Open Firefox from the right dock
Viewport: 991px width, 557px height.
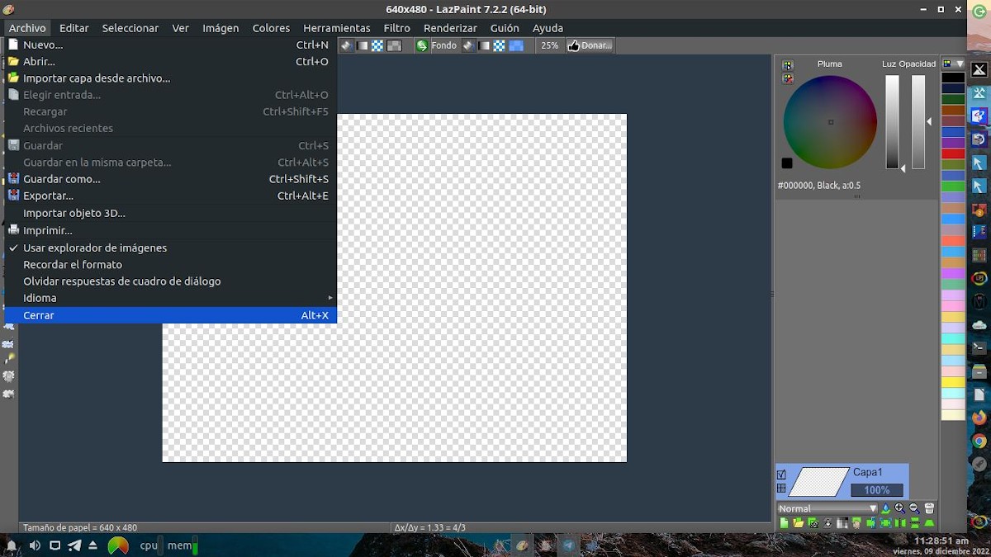[979, 418]
